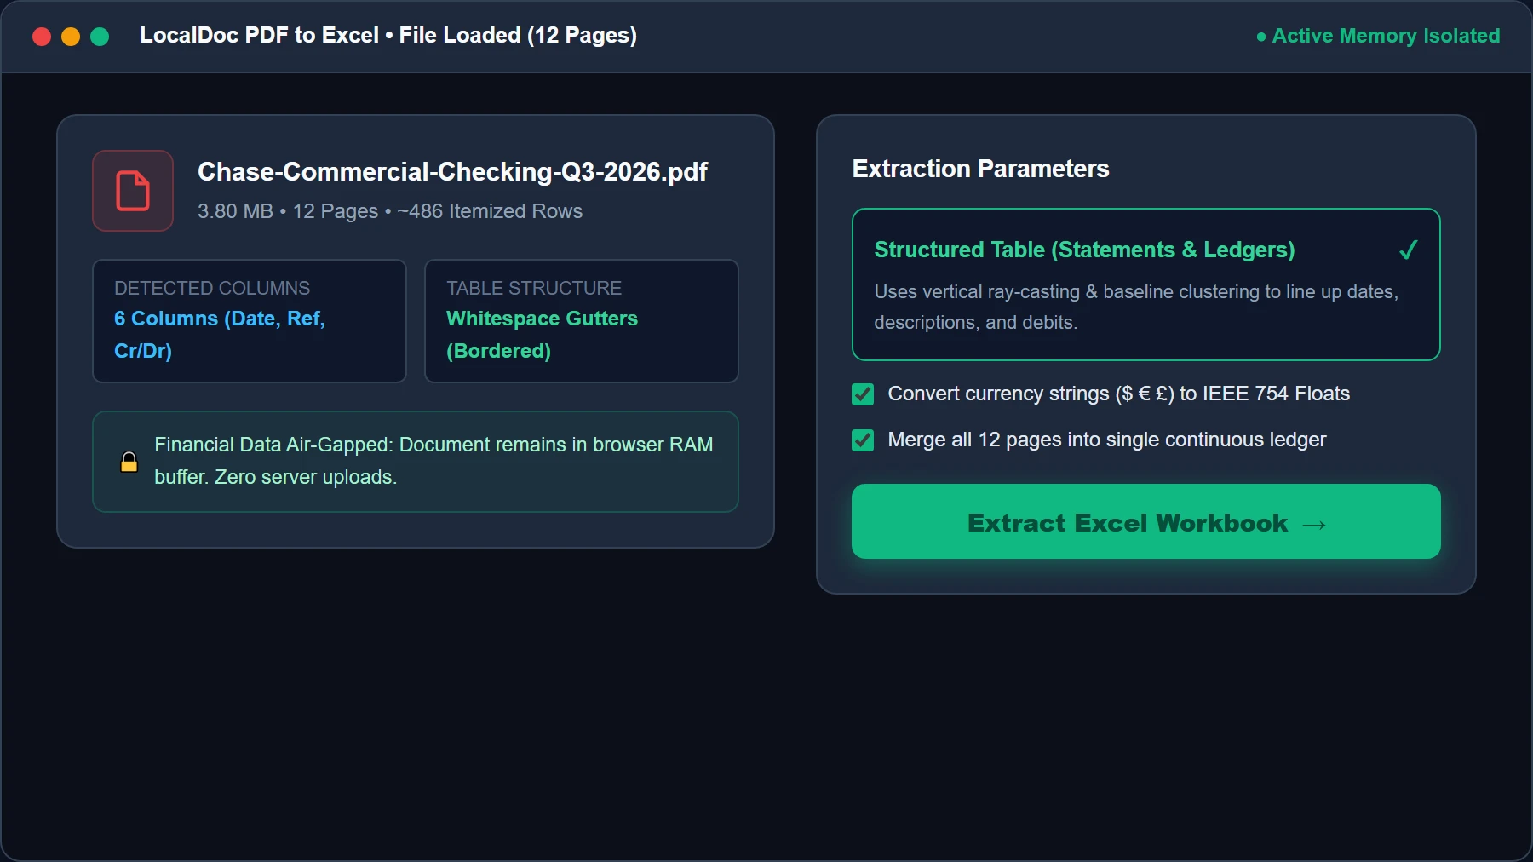The height and width of the screenshot is (862, 1533).
Task: Toggle Convert currency strings to Floats checkbox
Action: 863,394
